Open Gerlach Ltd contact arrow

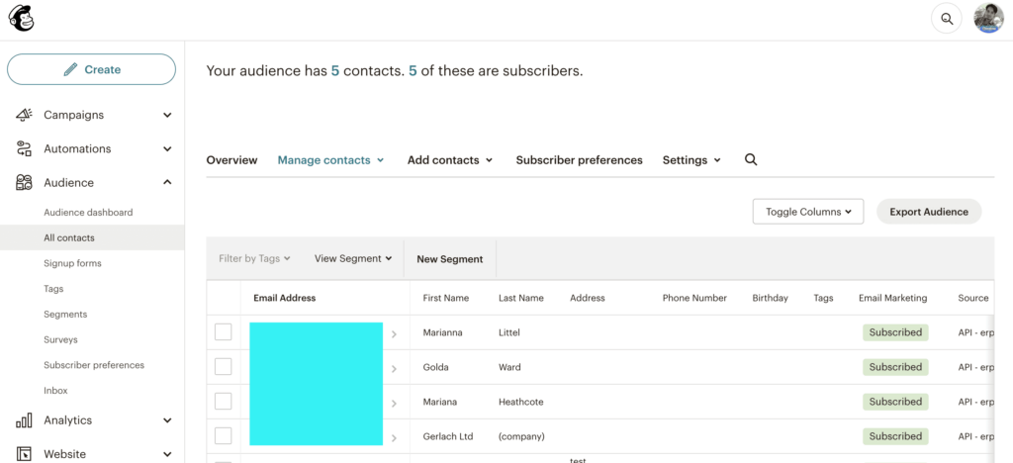coord(394,438)
